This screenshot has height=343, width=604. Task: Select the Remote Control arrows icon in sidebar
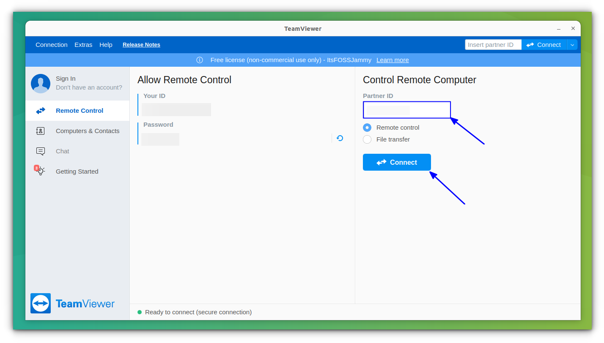click(x=41, y=110)
